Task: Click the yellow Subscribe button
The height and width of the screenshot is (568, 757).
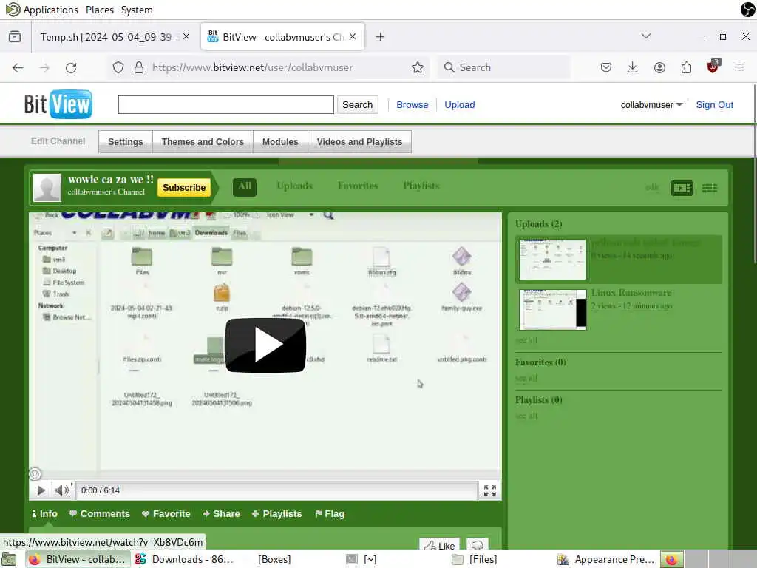Action: (x=184, y=187)
